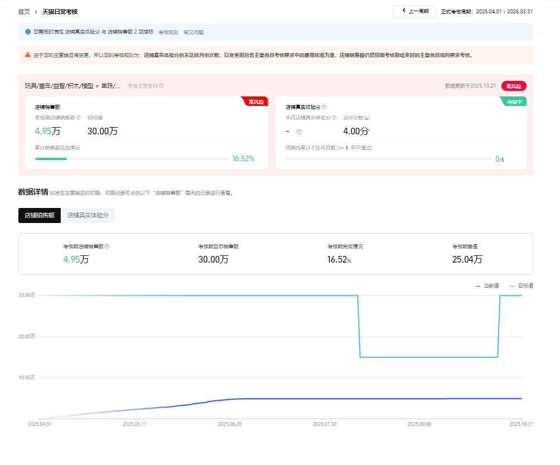560x465 pixels.
Task: Click the help icon beside 考核主营类目
Action: pos(161,86)
